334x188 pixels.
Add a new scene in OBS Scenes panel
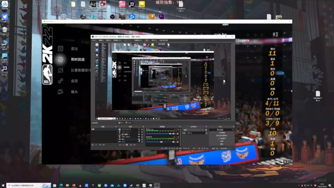[x=93, y=145]
